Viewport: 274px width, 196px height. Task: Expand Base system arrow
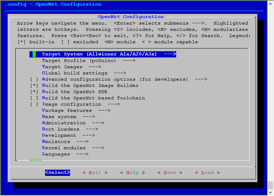pos(89,117)
